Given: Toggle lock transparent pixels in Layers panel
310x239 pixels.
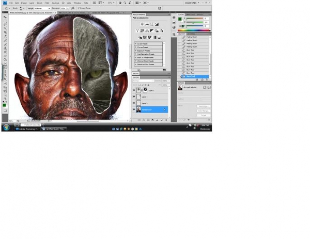Looking at the screenshot, I should pos(139,85).
